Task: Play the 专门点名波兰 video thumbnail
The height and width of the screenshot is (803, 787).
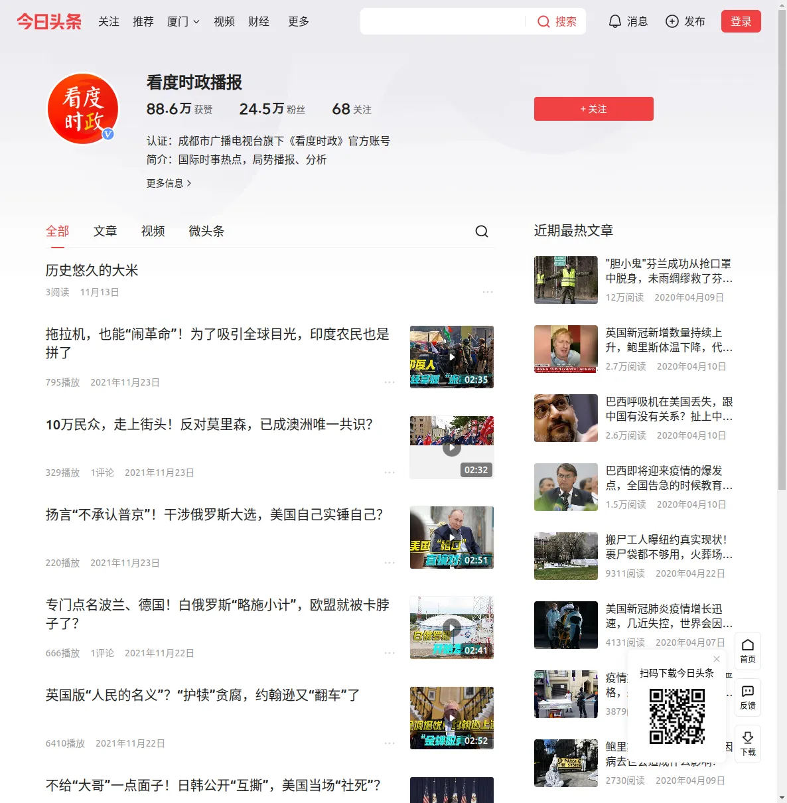Action: click(452, 628)
